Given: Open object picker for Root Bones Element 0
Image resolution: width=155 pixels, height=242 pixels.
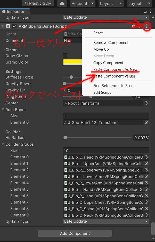Looking at the screenshot, I should click(x=146, y=122).
